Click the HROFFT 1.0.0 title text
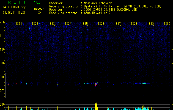This screenshot has height=110, width=173. (21, 2)
